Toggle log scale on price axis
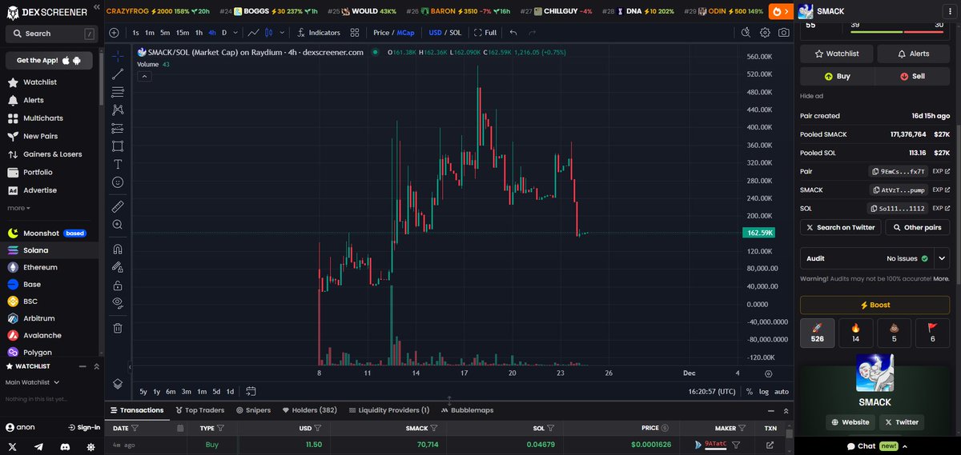The image size is (961, 455). [764, 392]
